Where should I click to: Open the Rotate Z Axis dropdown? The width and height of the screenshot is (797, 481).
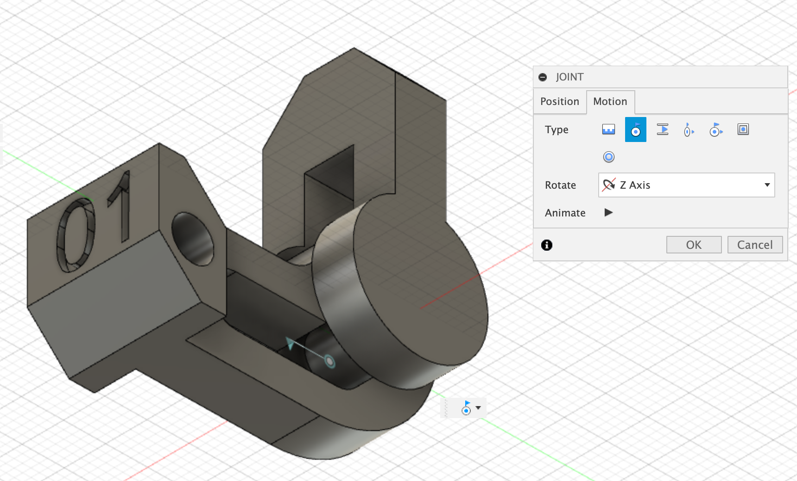pos(687,185)
